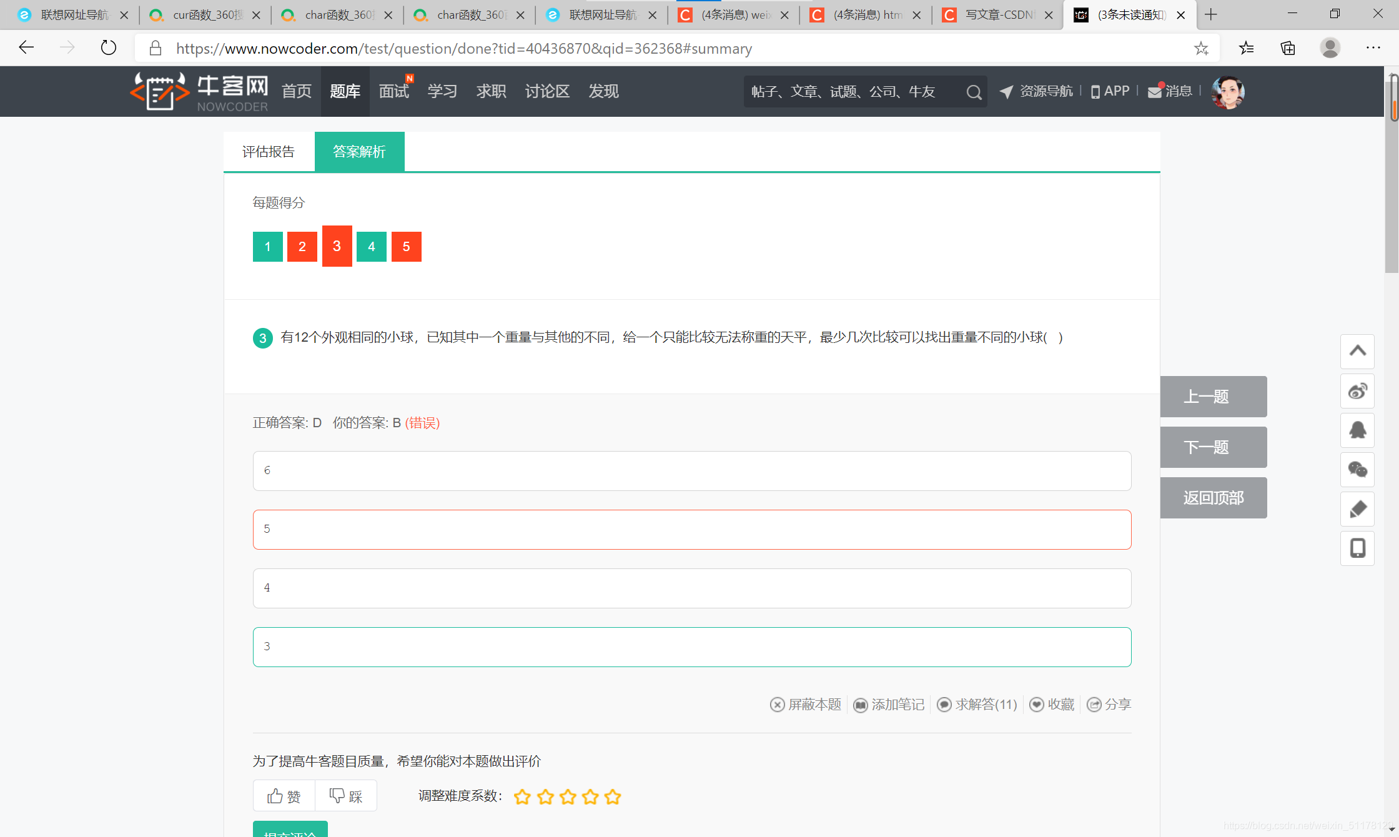Open the user avatar profile

(x=1227, y=92)
